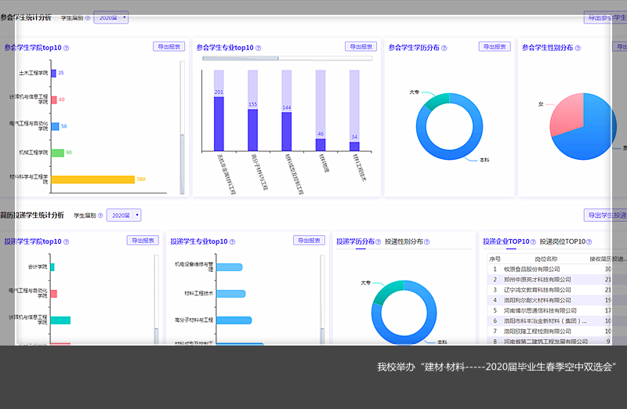Click help icon beside 投递企业TOP10 tab
Viewport: 627px width, 409px height.
coord(535,242)
